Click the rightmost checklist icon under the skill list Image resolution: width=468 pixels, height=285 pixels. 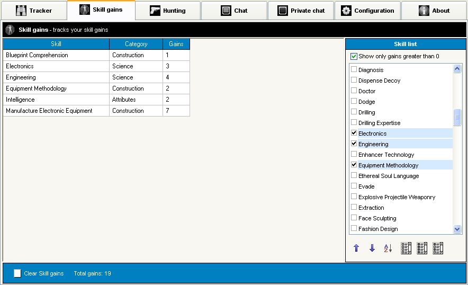(x=438, y=248)
